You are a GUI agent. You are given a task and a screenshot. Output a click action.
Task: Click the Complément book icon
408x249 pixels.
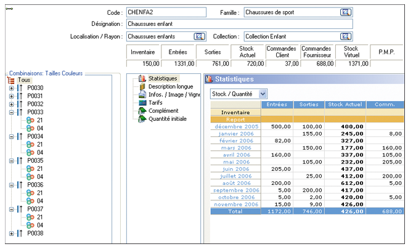(142, 111)
